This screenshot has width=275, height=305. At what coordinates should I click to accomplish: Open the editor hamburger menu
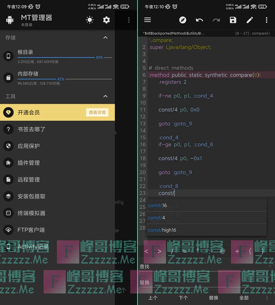tap(147, 20)
